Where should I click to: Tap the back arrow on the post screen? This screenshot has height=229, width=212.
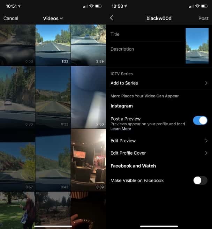click(x=112, y=18)
